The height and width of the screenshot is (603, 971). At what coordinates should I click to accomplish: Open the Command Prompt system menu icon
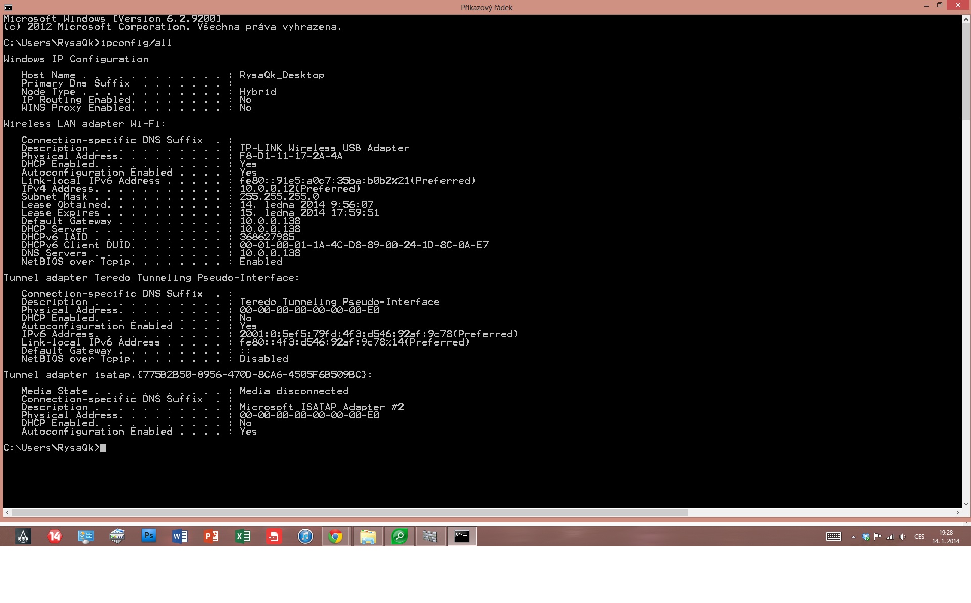[x=8, y=7]
